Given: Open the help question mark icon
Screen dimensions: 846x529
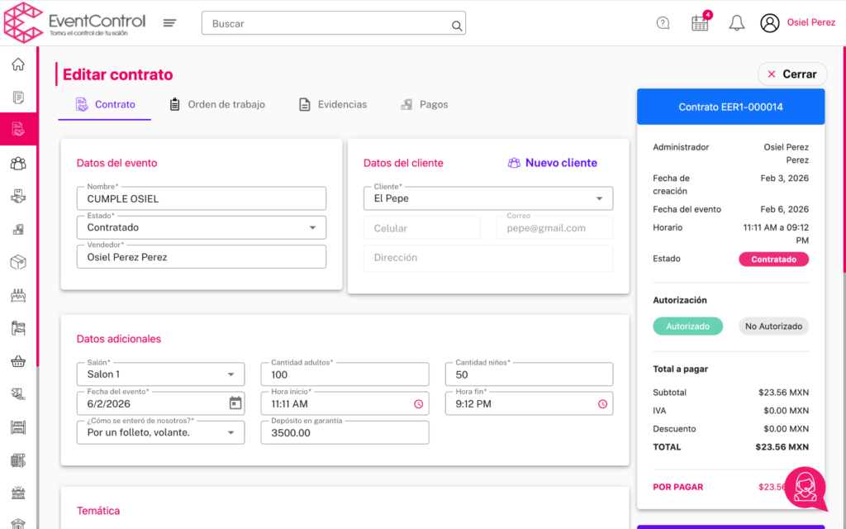Looking at the screenshot, I should (663, 23).
